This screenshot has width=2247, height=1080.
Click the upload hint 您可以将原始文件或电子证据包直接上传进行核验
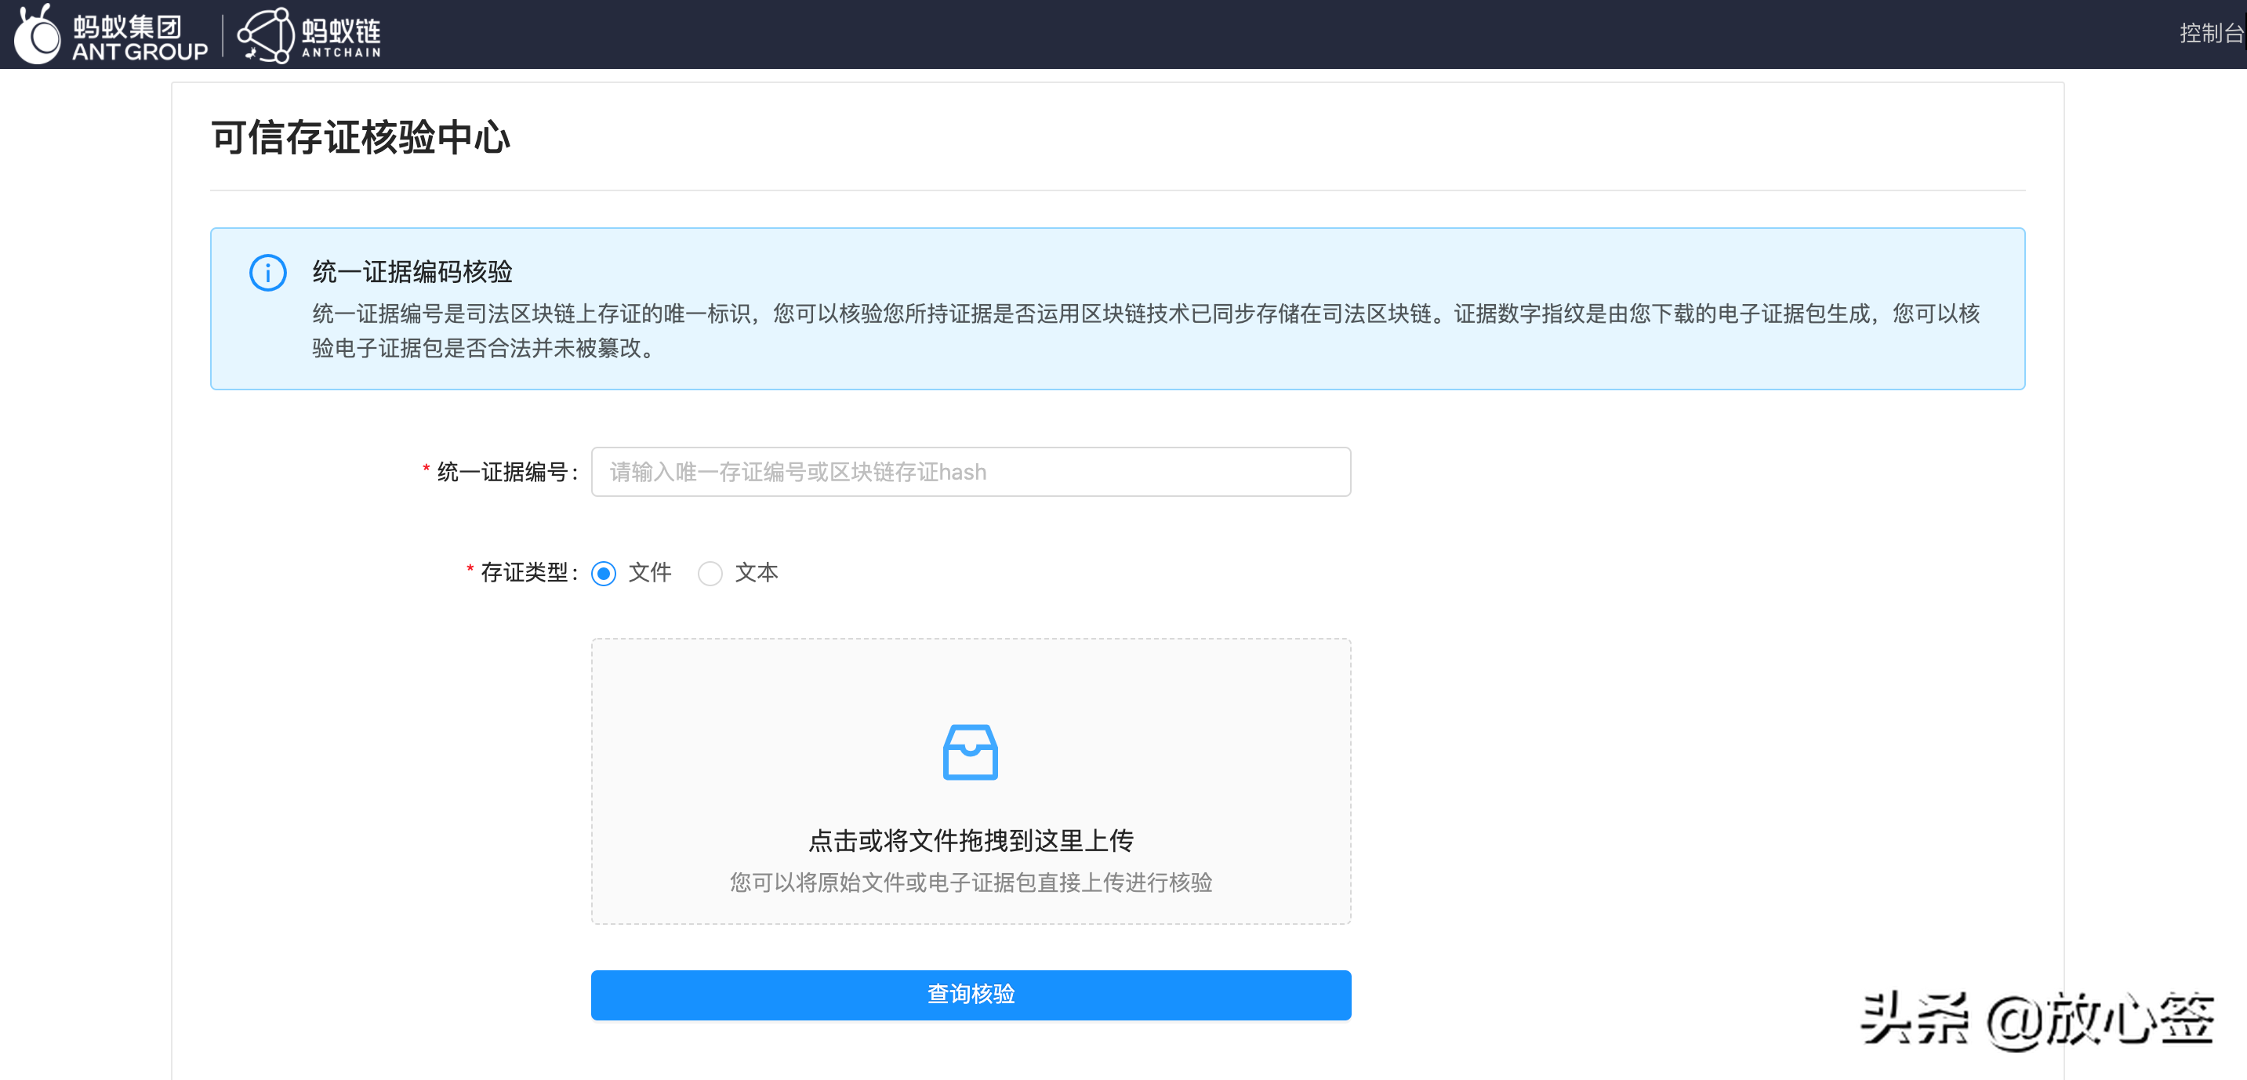971,883
